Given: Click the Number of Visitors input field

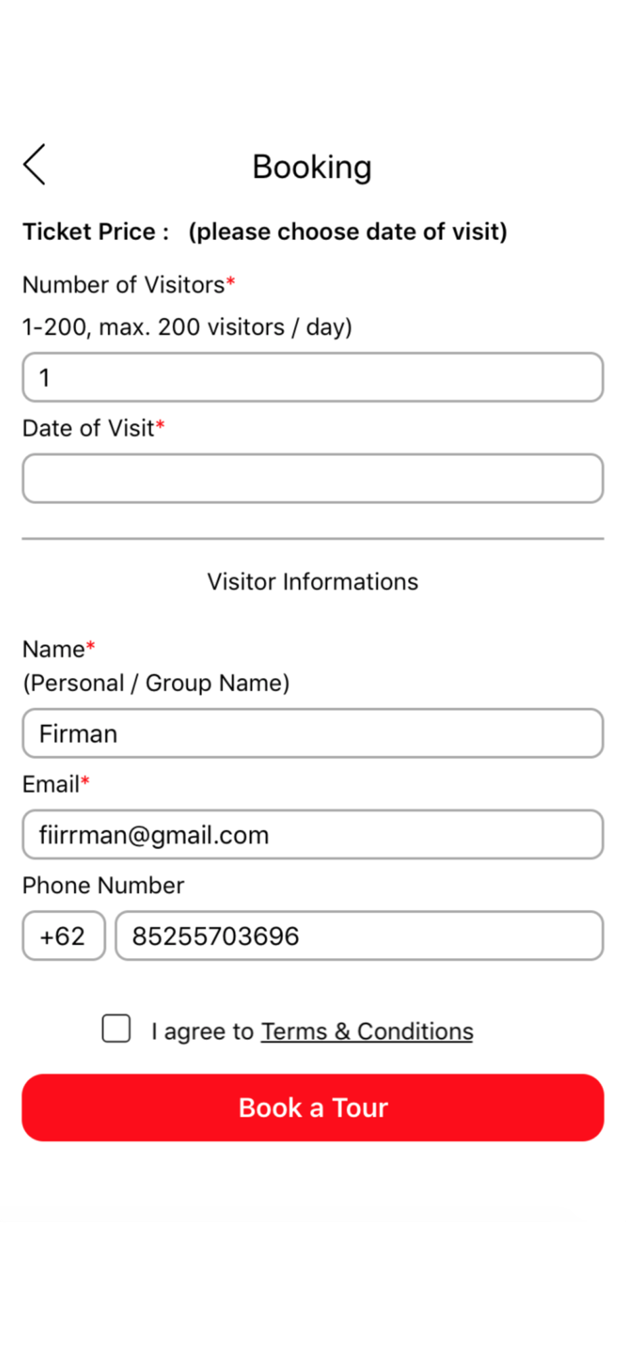Looking at the screenshot, I should (312, 377).
